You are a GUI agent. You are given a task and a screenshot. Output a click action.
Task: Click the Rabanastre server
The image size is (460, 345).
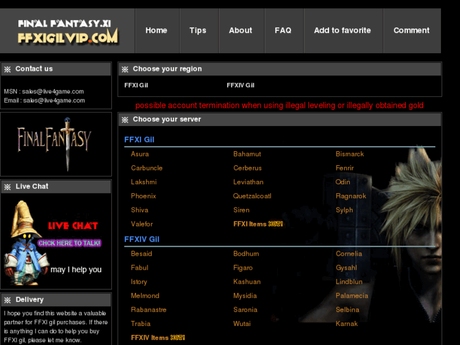149,310
